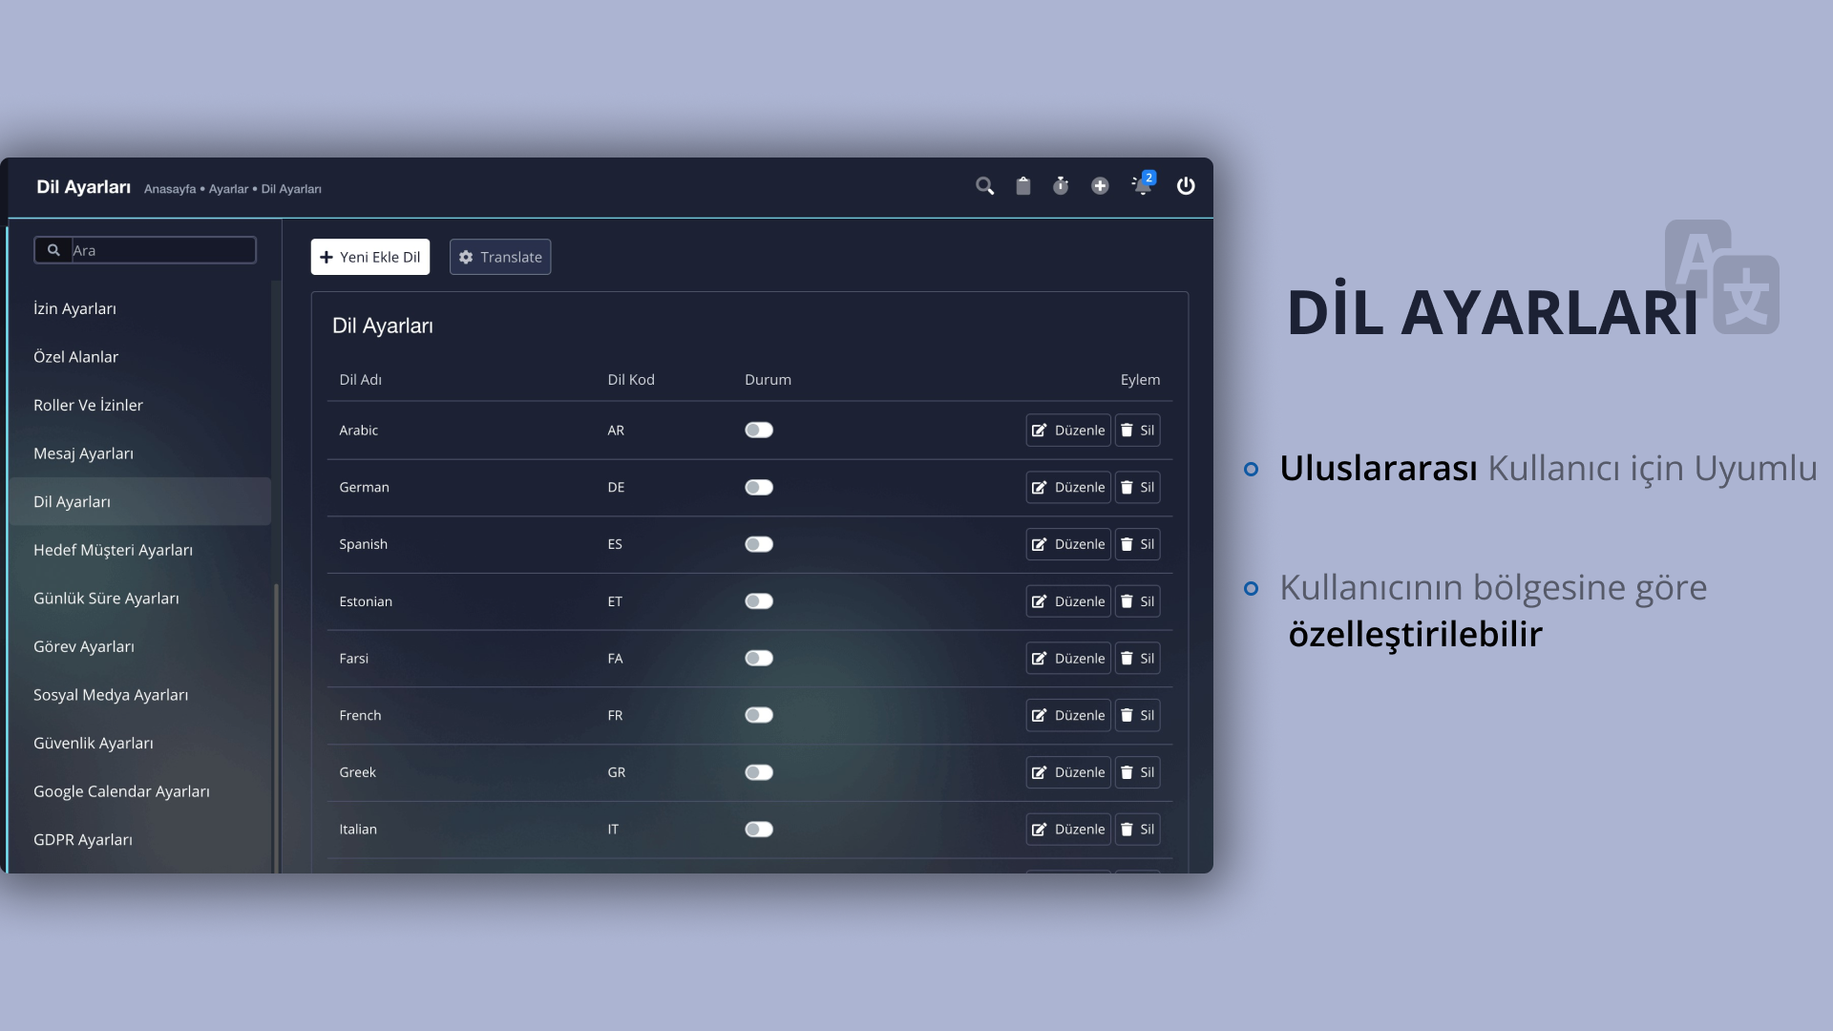Click Düzenle edit button for German
The height and width of the screenshot is (1031, 1833).
pos(1068,488)
